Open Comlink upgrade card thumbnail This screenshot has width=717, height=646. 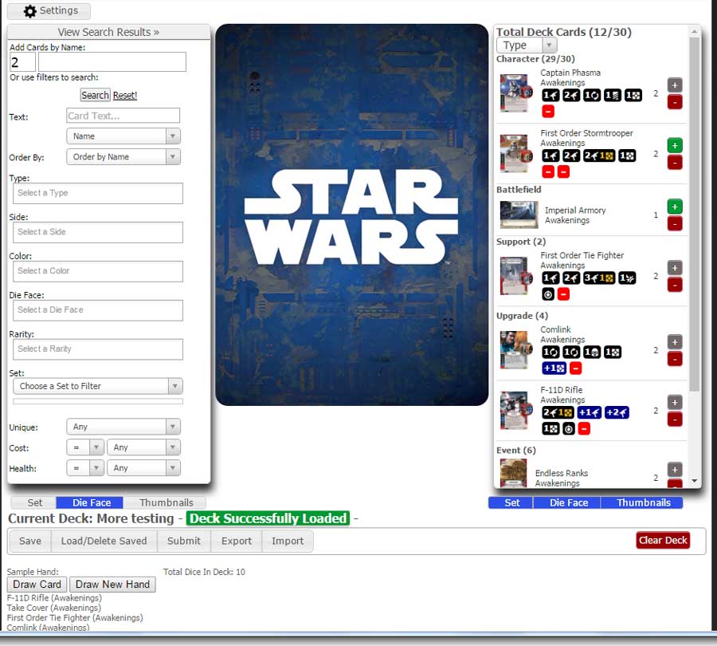516,350
